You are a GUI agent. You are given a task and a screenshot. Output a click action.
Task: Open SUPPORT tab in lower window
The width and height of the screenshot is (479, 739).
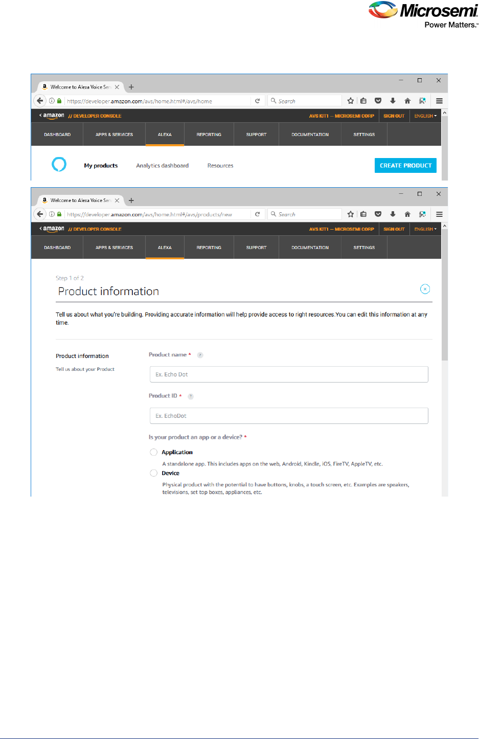click(x=256, y=248)
